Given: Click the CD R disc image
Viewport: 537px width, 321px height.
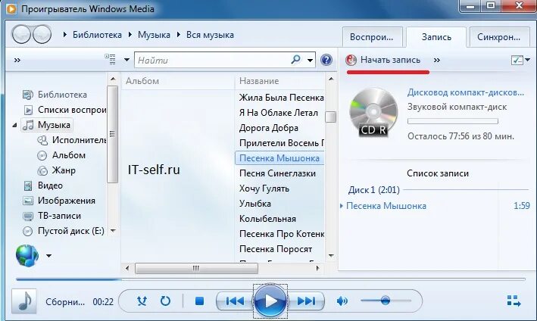Looking at the screenshot, I should [373, 112].
